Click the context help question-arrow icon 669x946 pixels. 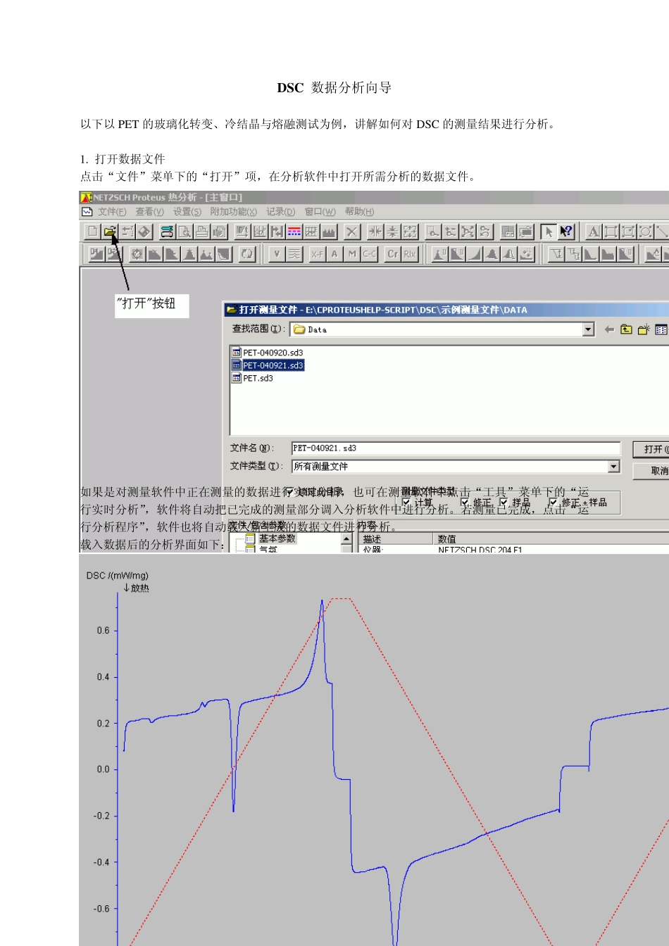(x=566, y=231)
